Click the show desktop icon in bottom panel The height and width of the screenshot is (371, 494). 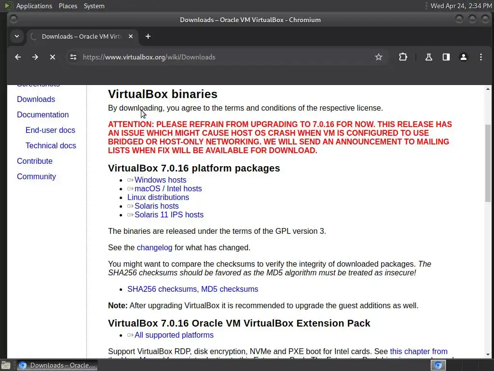coord(5,365)
